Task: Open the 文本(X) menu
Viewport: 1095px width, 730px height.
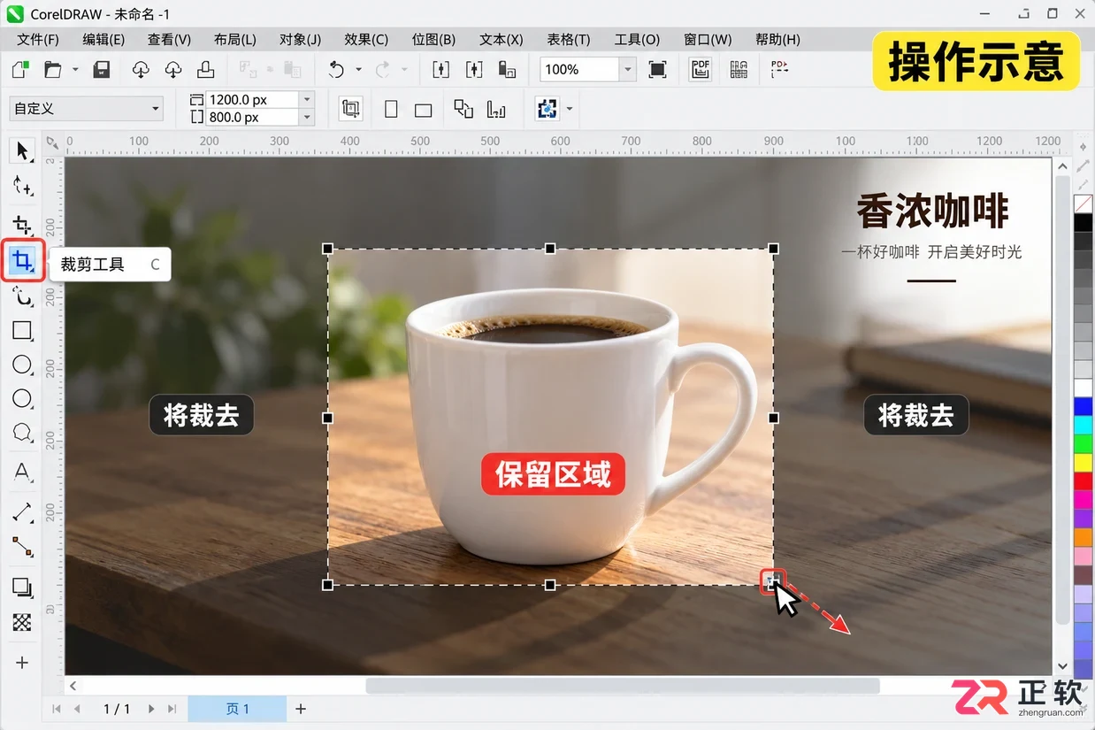Action: coord(501,39)
